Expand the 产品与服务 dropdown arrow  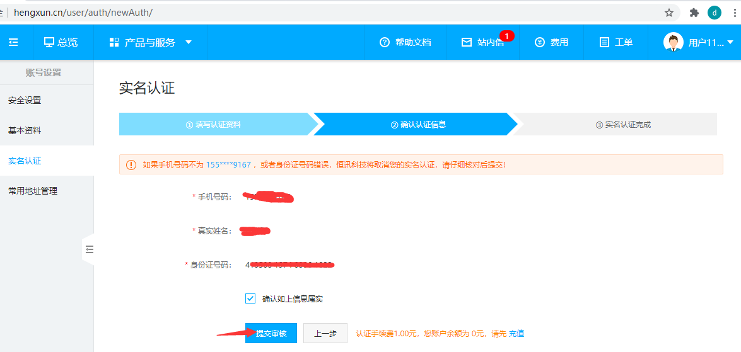tap(189, 42)
